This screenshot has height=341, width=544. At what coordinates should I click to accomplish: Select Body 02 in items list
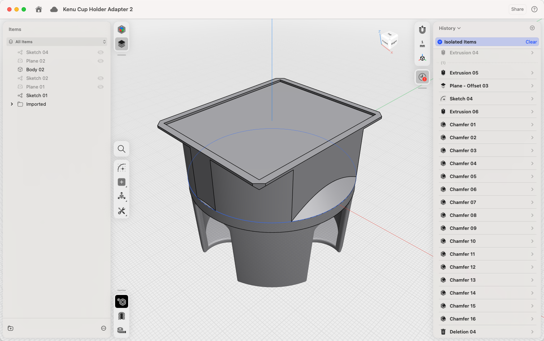coord(35,70)
